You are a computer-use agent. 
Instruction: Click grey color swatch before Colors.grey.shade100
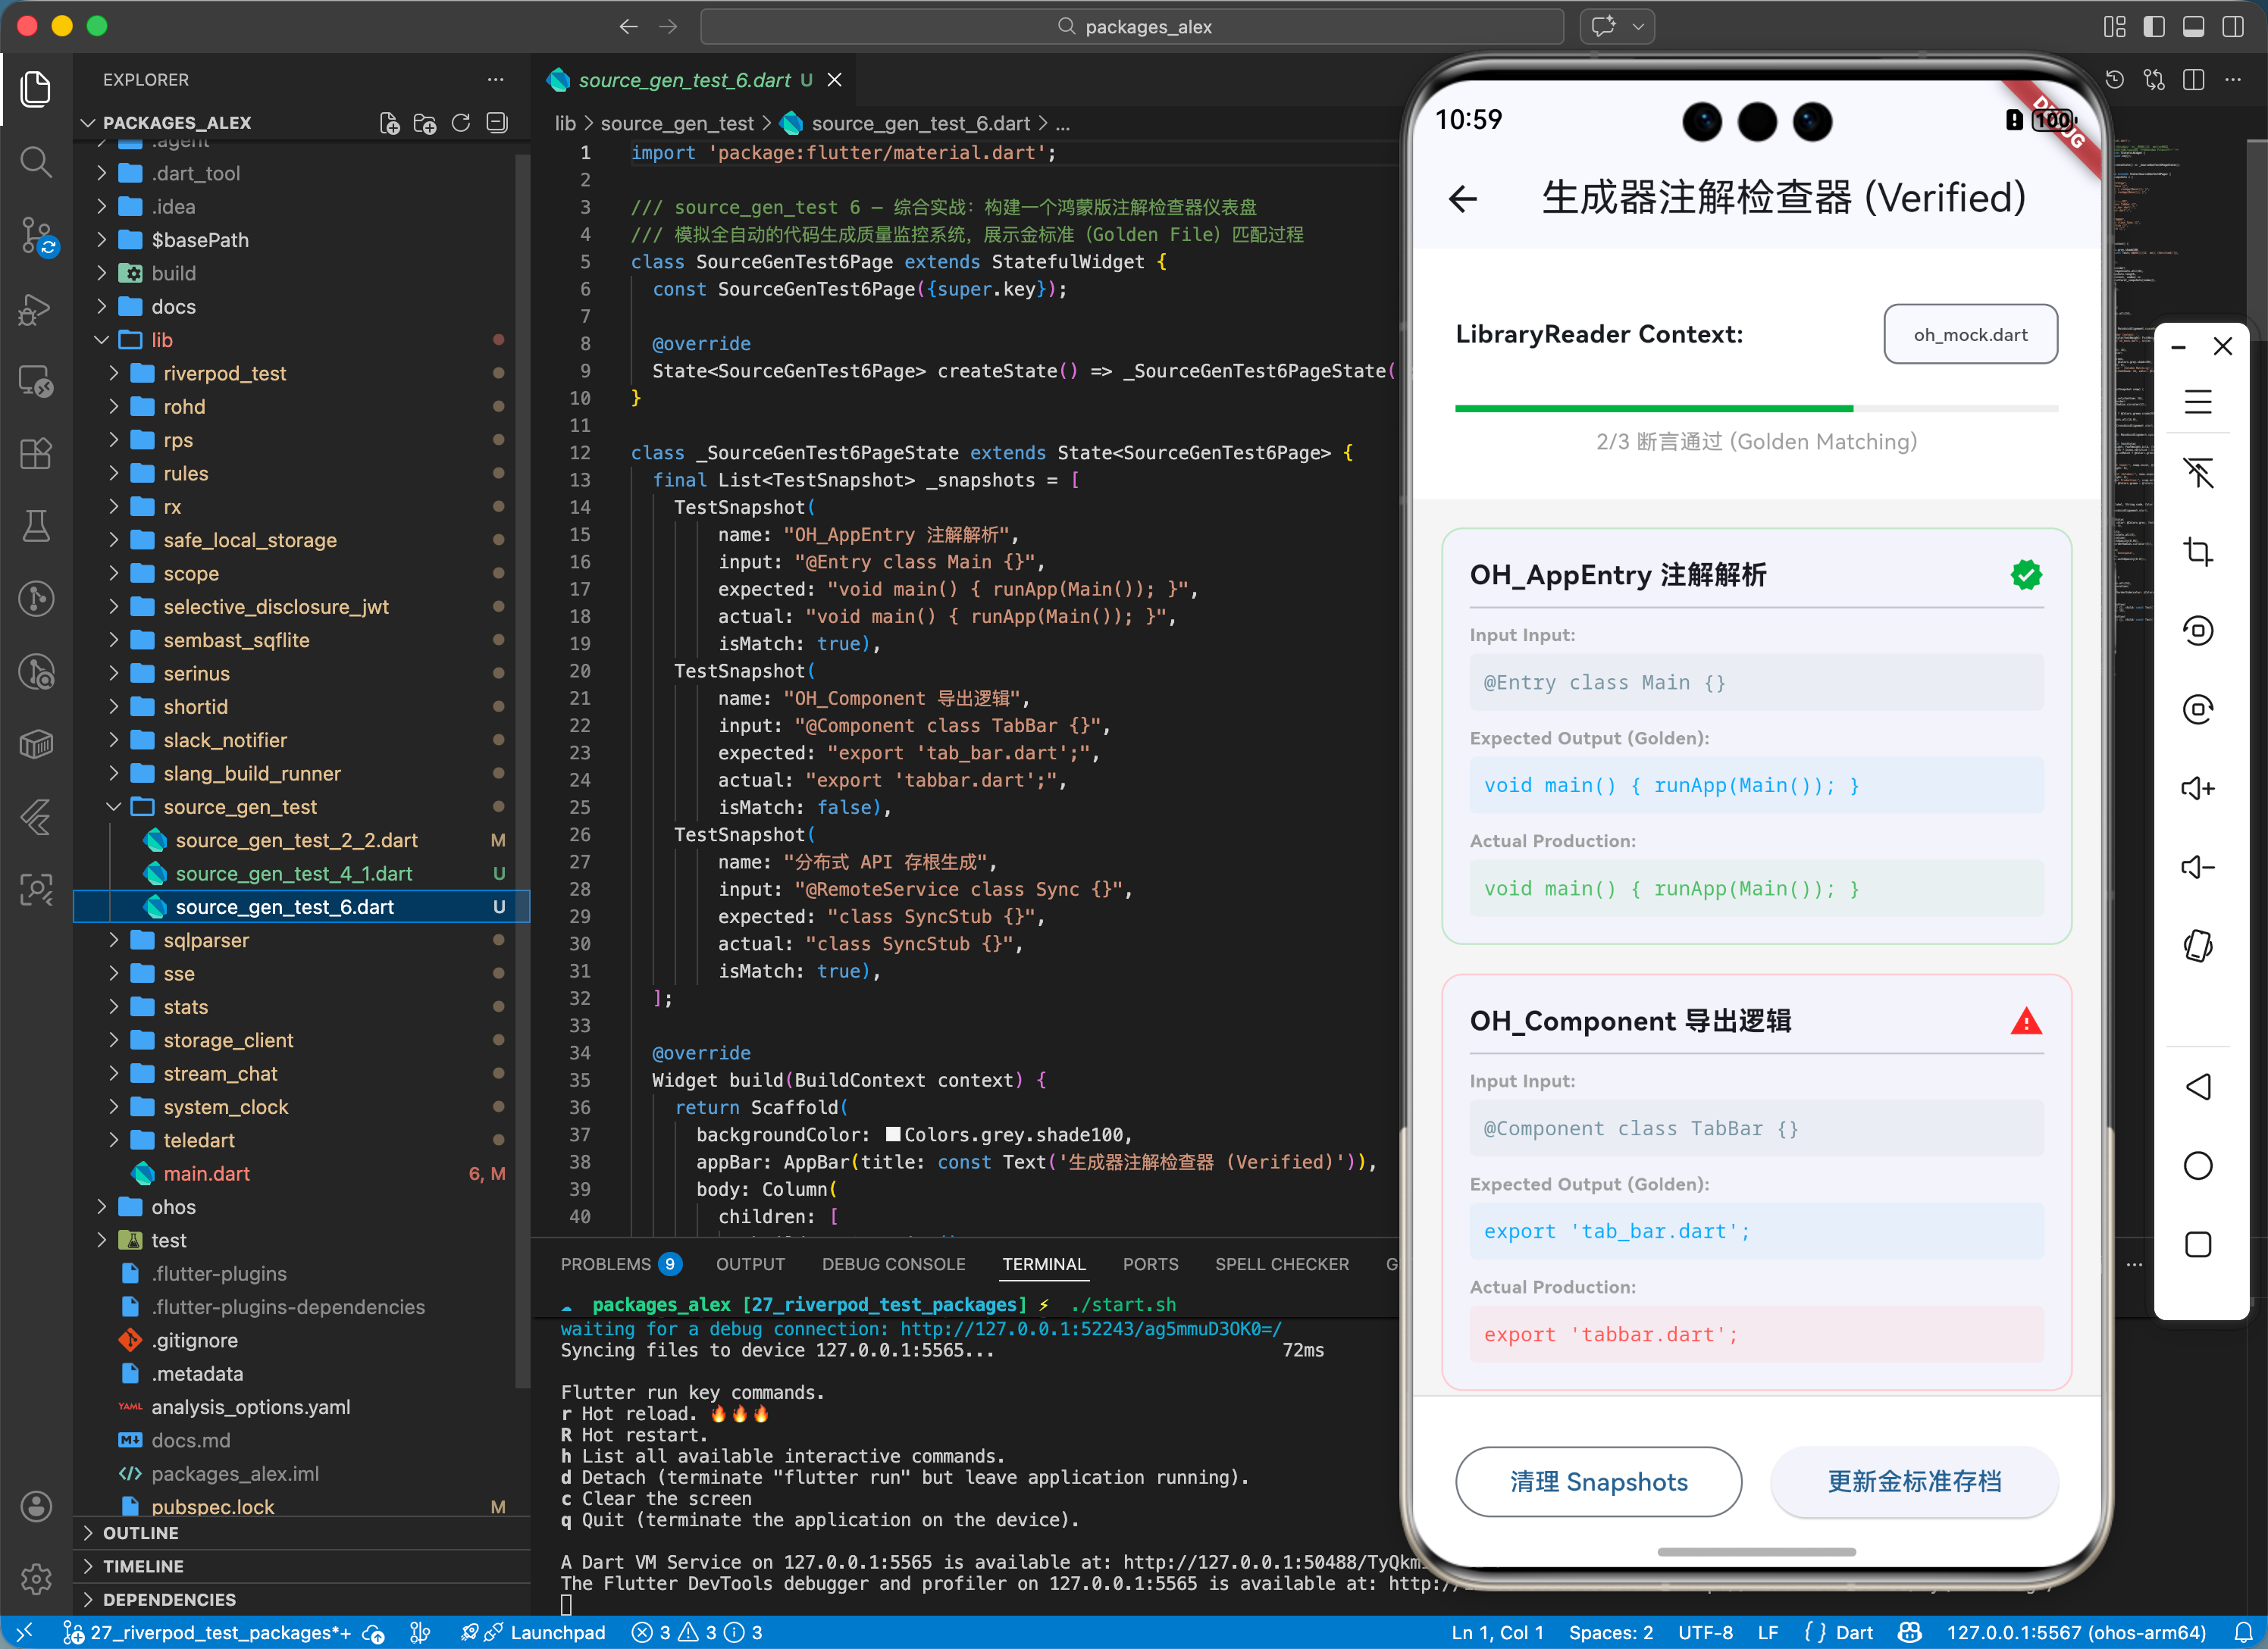(894, 1134)
